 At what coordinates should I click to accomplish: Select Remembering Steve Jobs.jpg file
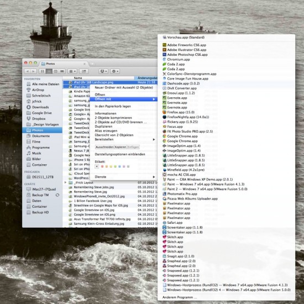(110, 187)
